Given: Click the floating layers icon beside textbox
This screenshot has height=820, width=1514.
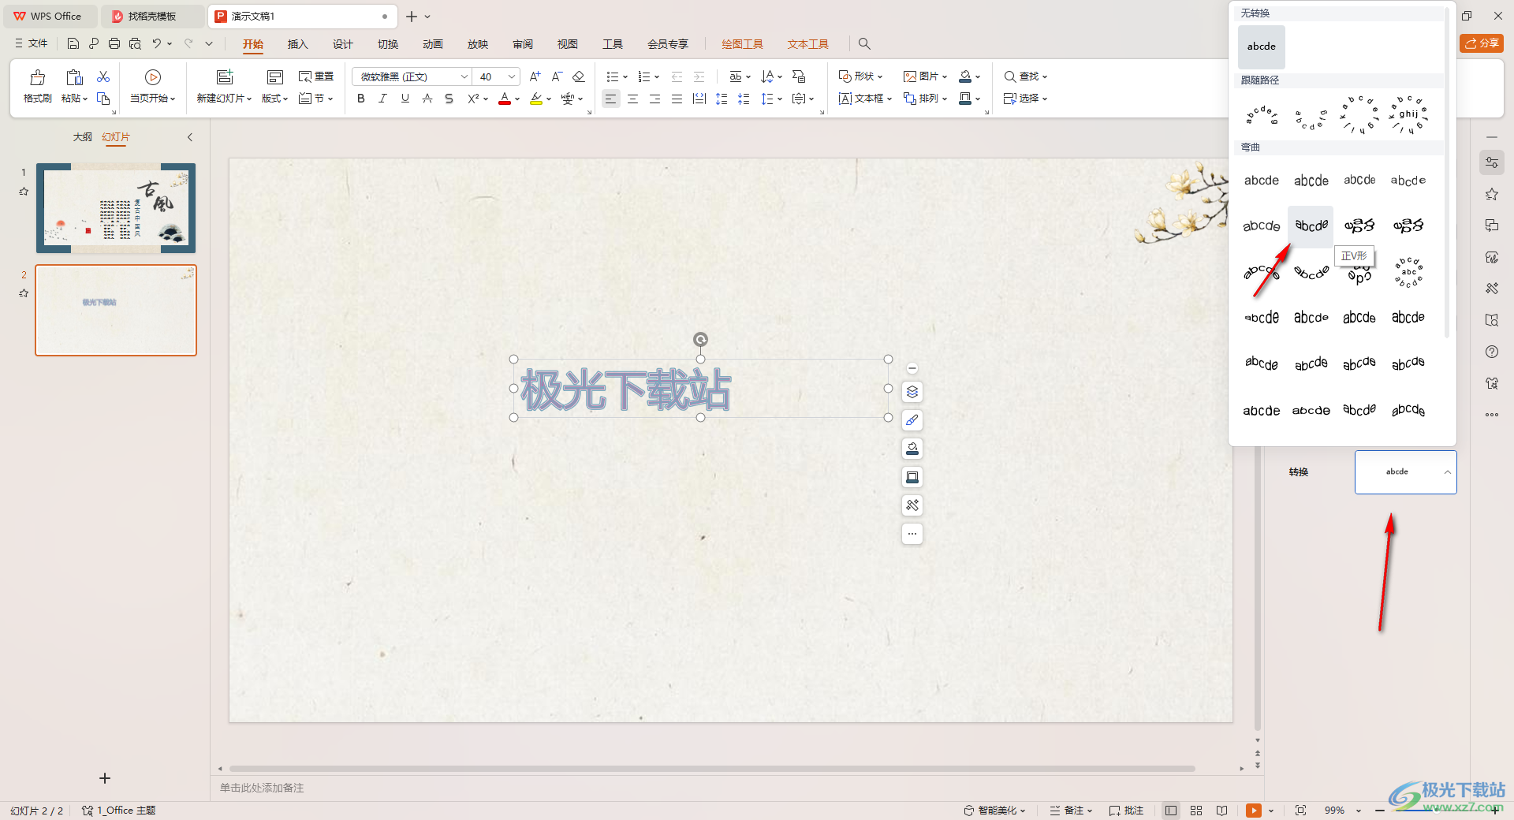Looking at the screenshot, I should 912,392.
